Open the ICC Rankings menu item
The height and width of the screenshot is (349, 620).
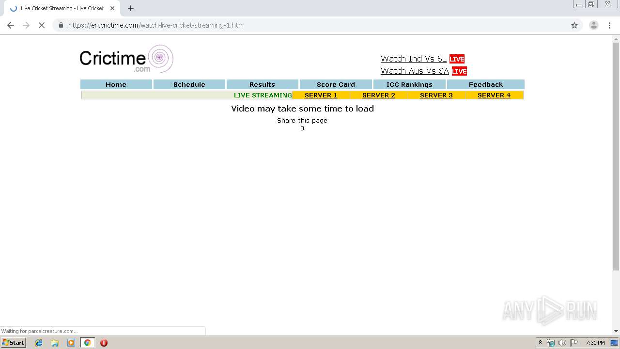coord(409,84)
